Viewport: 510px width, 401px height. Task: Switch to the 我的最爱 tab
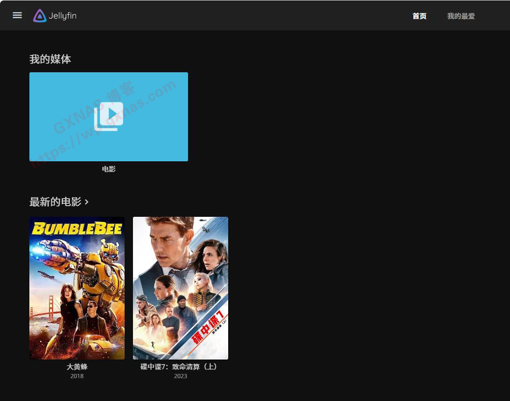(461, 16)
